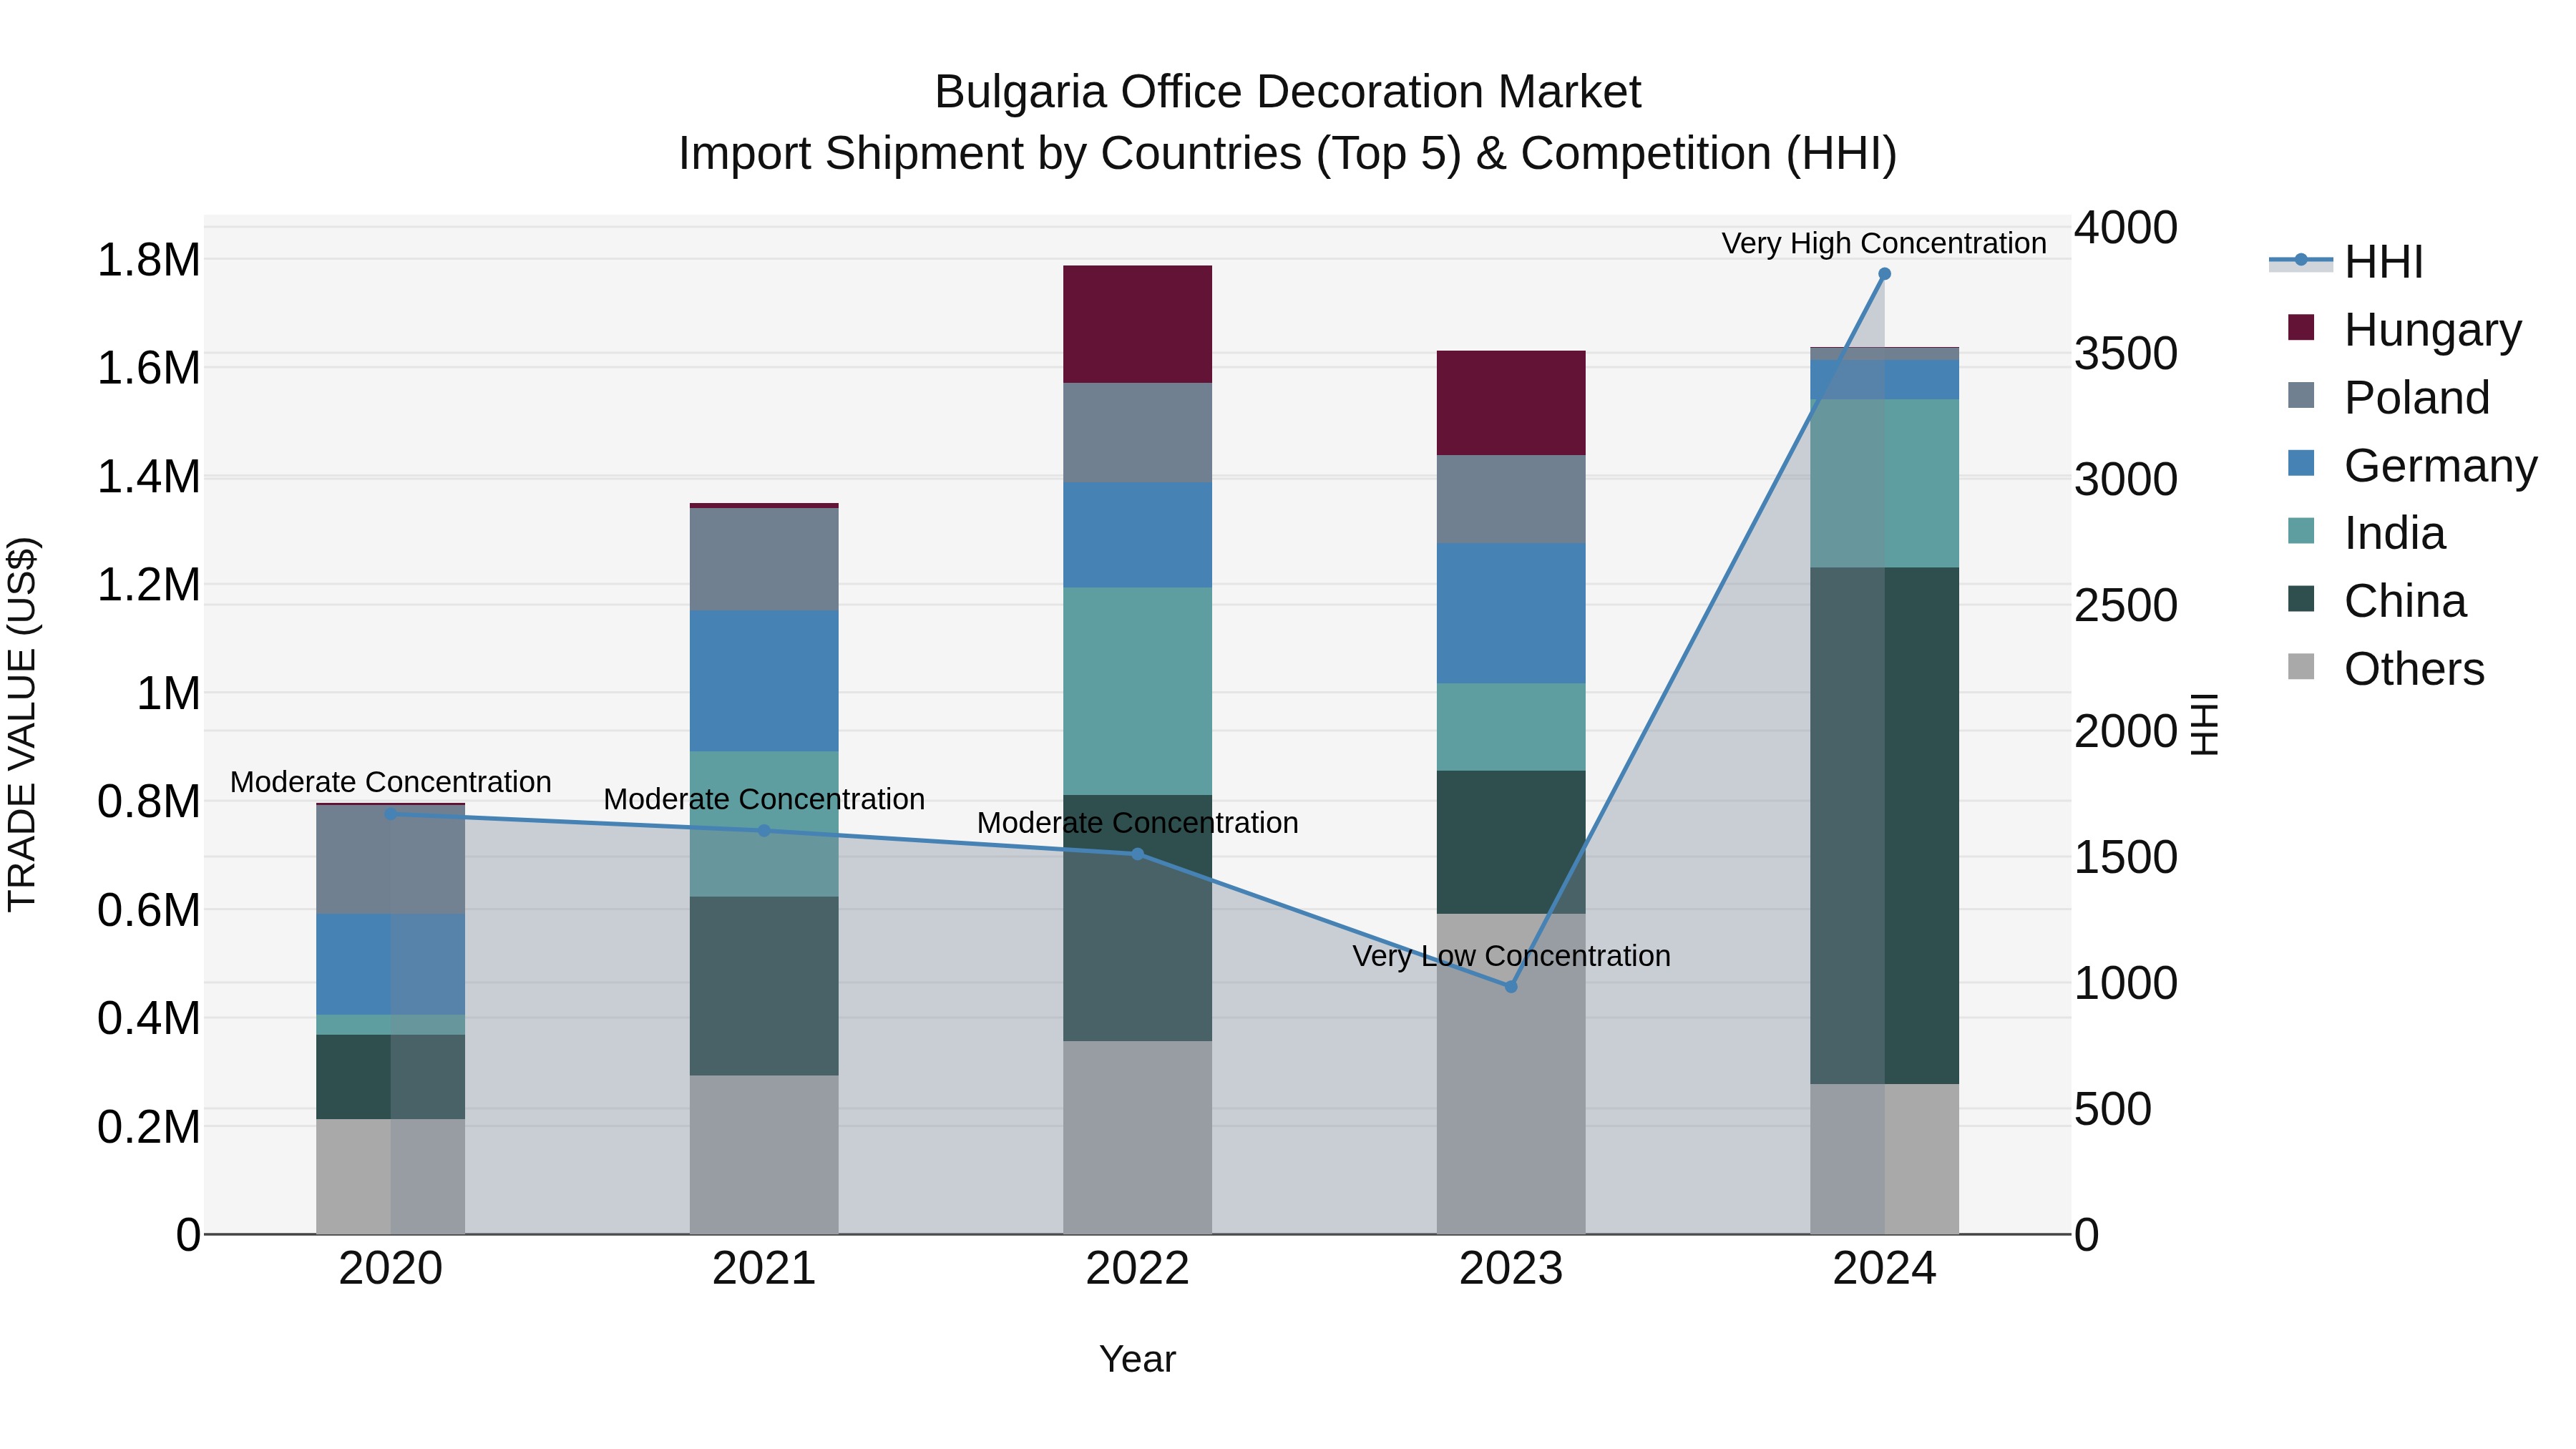Screen dimensions: 2576x1449
Task: Click the 4000 right axis tick
Action: (2125, 228)
